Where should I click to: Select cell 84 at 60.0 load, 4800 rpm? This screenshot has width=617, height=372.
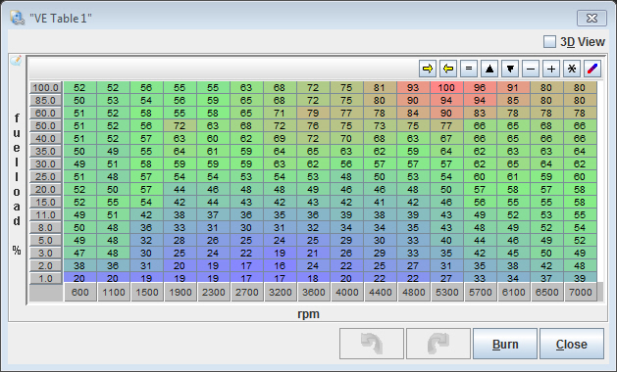[x=413, y=114]
